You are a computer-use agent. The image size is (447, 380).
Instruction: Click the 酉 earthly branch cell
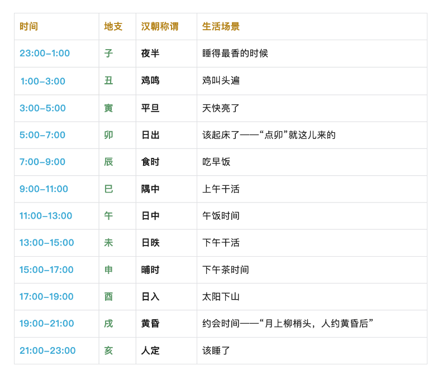click(108, 297)
